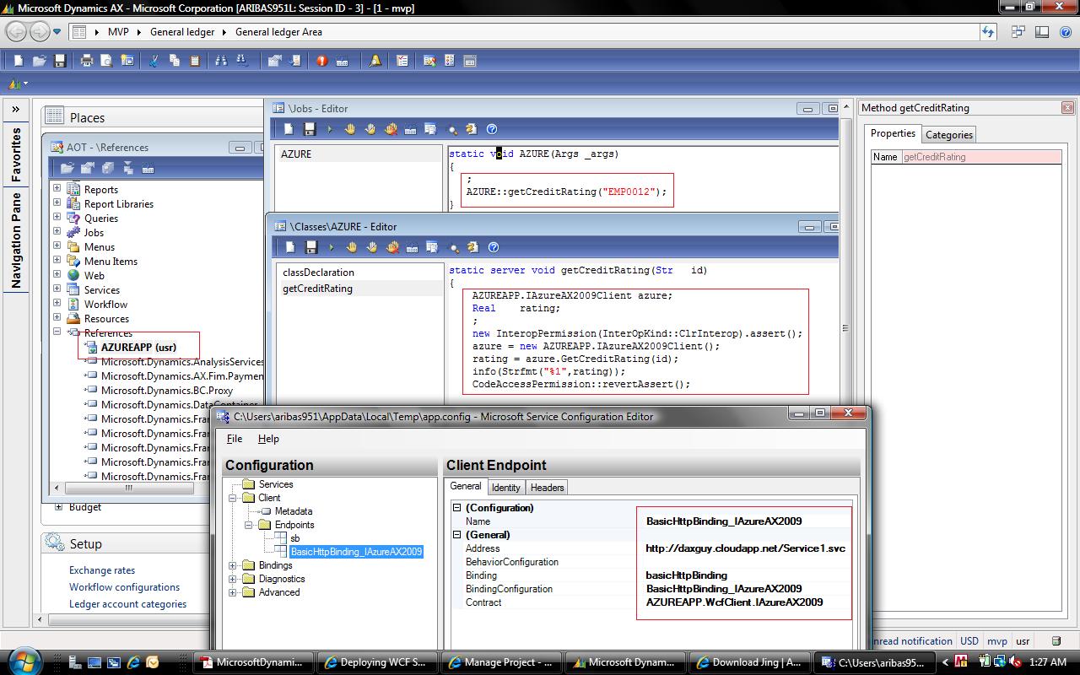Collapse References node in AOT
1080x675 pixels.
pos(57,332)
